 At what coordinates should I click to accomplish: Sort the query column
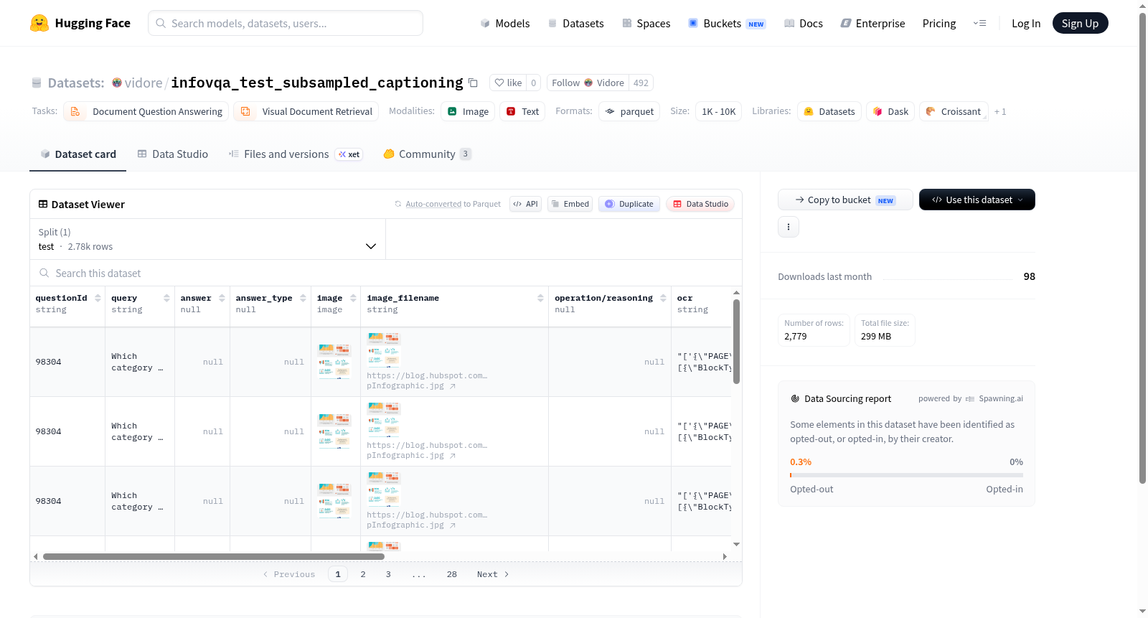tap(166, 298)
